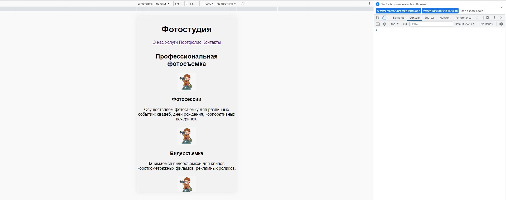Open the 100% zoom dropdown
Image resolution: width=506 pixels, height=200 pixels.
coord(209,4)
